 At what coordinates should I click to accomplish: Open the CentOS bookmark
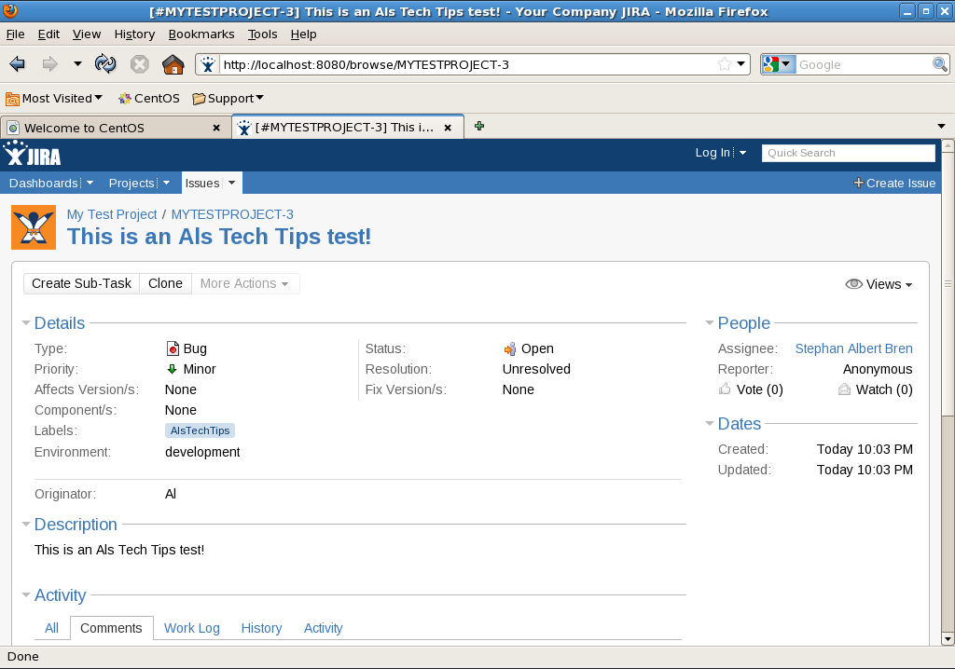149,99
